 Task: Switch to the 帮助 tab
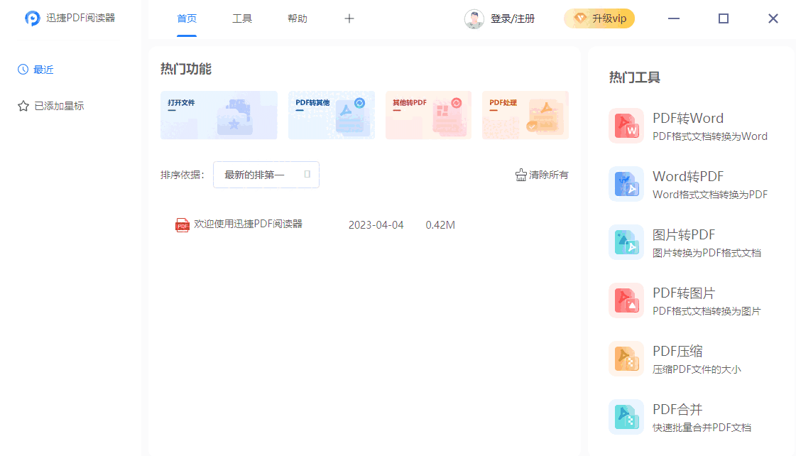[298, 18]
